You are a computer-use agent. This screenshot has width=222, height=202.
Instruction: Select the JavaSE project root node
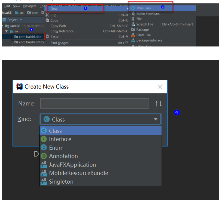pyautogui.click(x=15, y=26)
